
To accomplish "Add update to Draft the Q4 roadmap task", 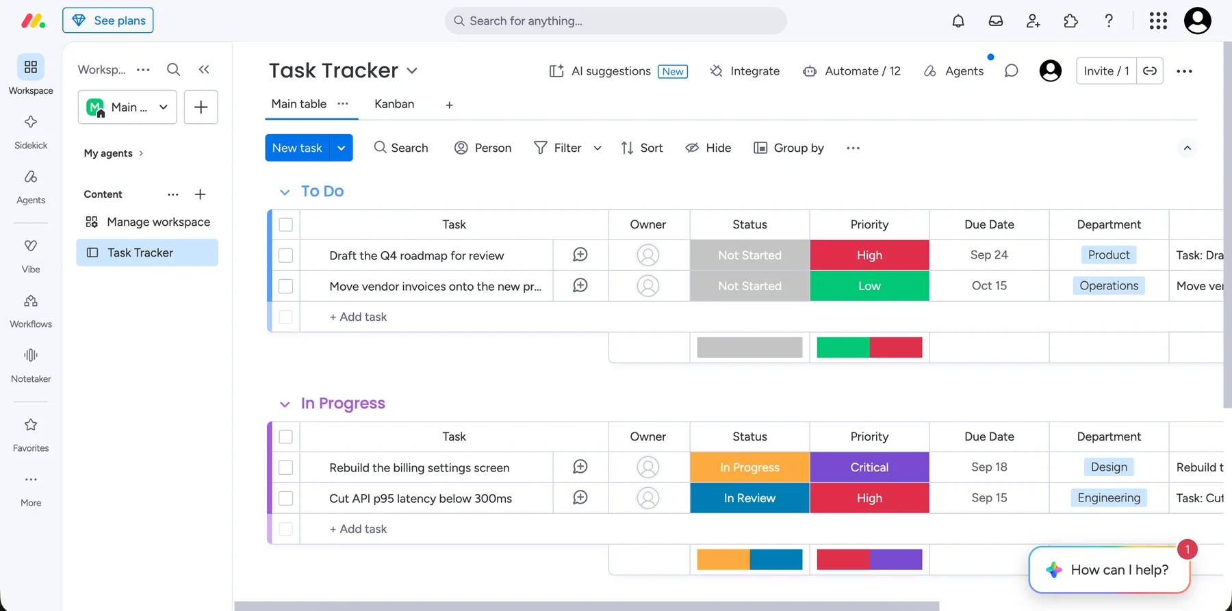I will coord(580,255).
